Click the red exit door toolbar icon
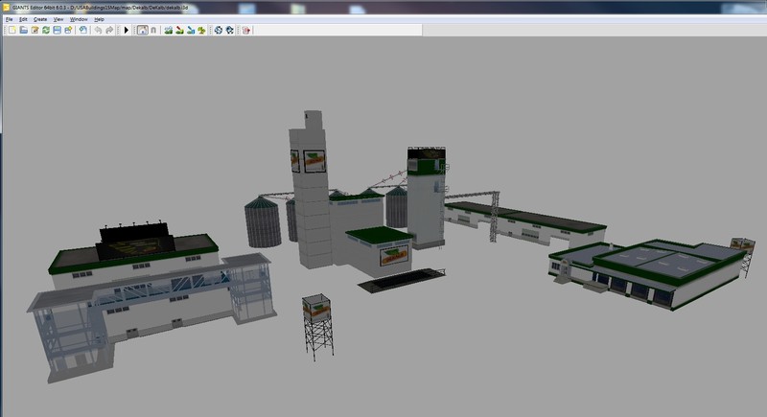The width and height of the screenshot is (767, 417). click(x=245, y=31)
